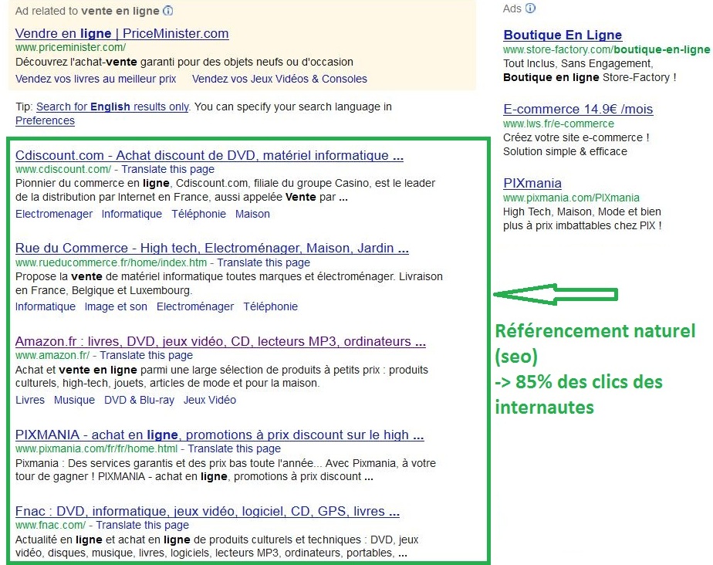Click 'Translate this page' for pixmania.com

[x=234, y=448]
